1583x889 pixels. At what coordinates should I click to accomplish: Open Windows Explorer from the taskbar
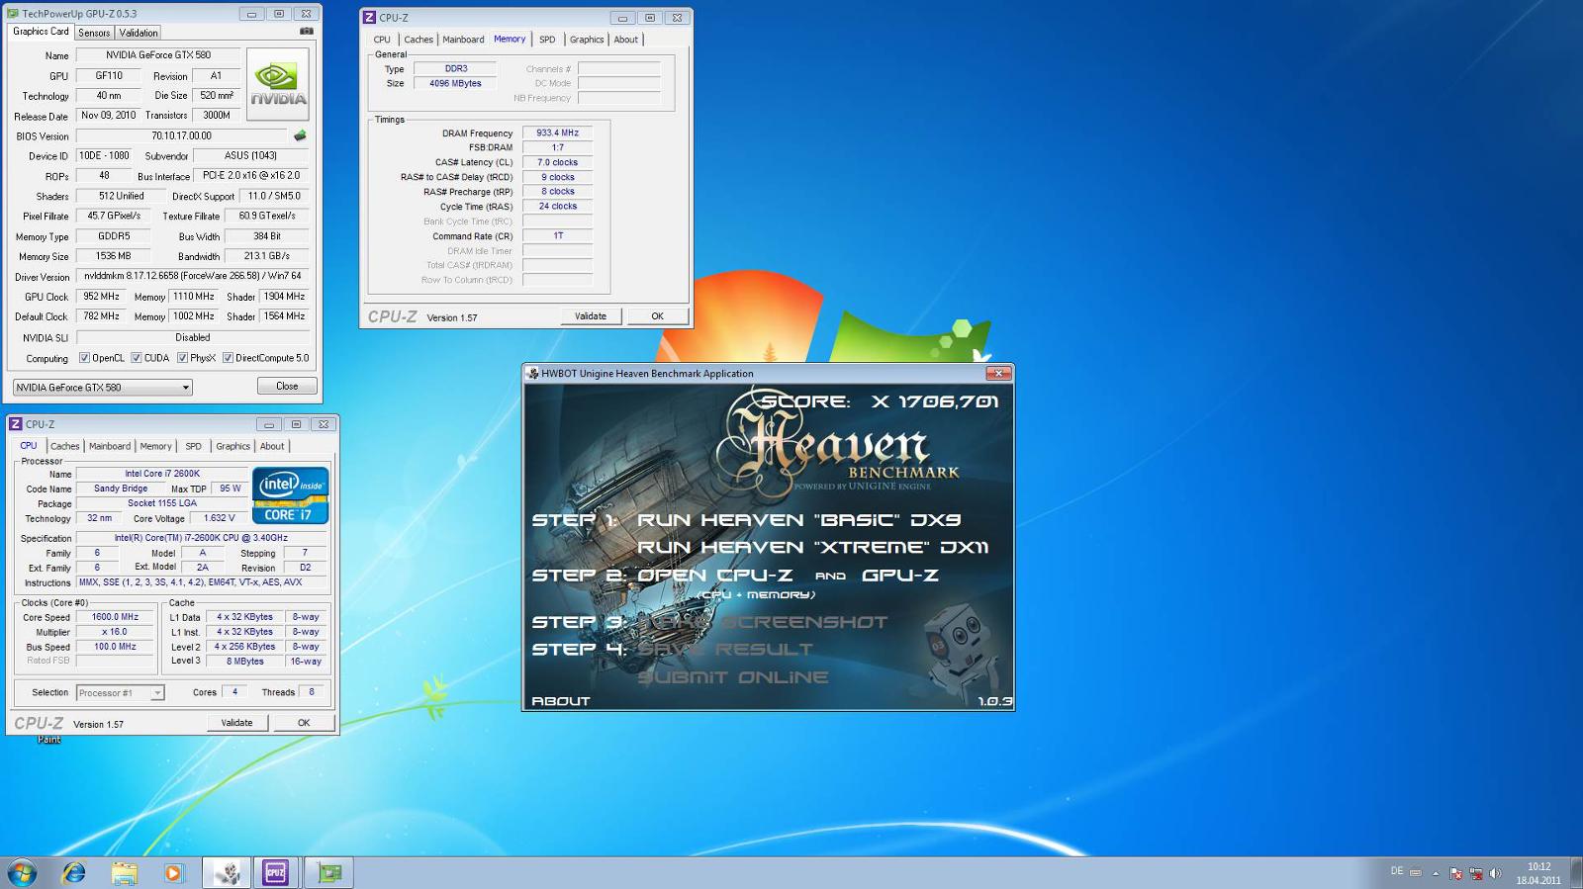(124, 872)
